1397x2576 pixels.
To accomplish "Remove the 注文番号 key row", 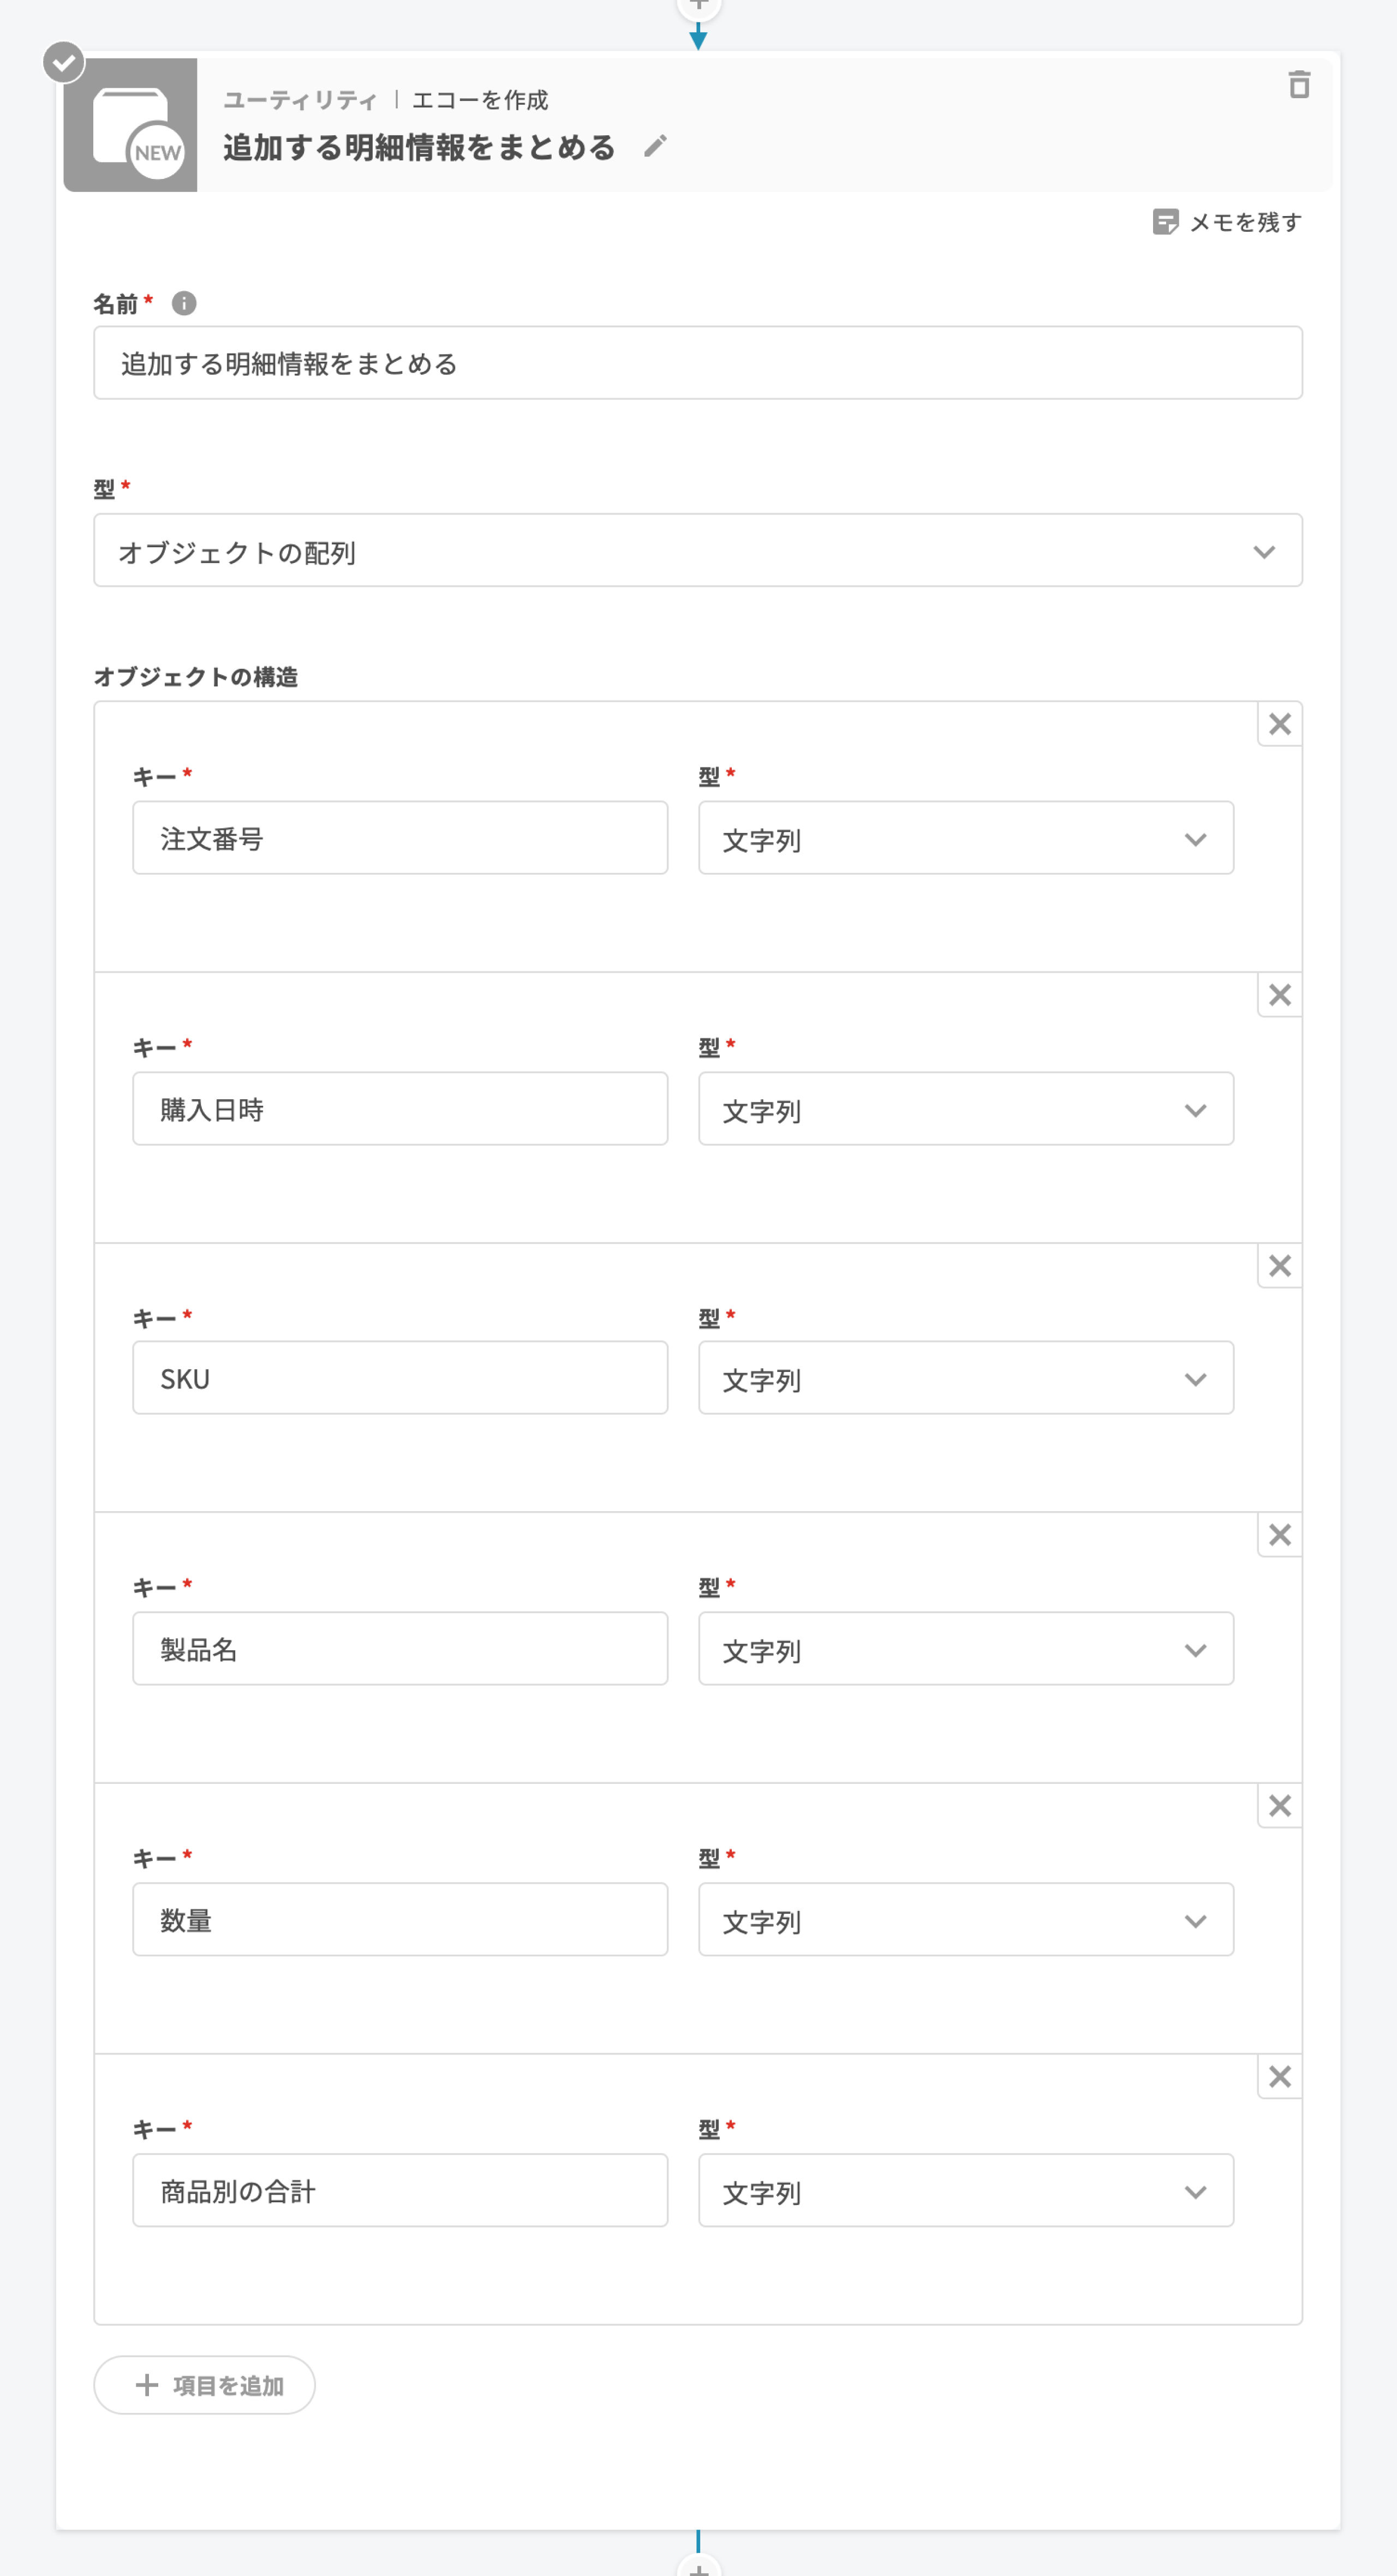I will 1279,724.
